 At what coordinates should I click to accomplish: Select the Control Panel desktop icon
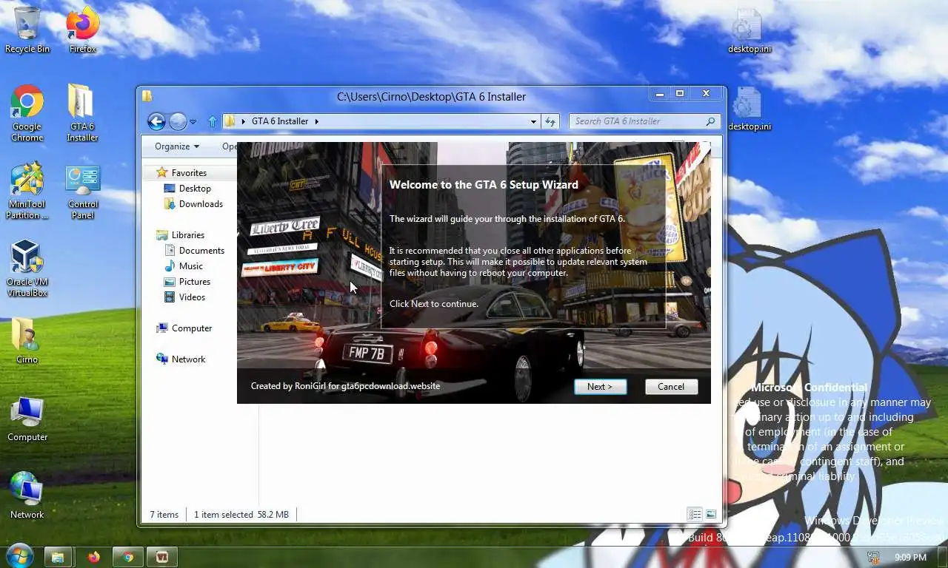[82, 191]
